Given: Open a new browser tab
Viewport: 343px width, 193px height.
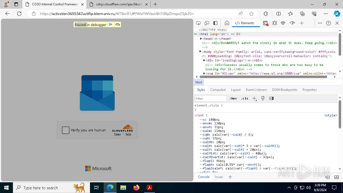Looking at the screenshot, I should pos(155,4).
